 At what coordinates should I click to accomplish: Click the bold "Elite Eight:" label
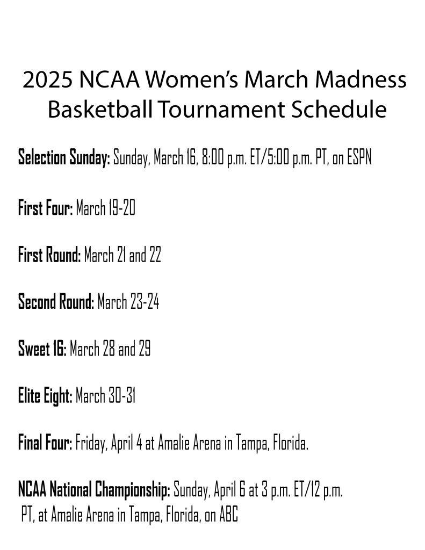(45, 397)
